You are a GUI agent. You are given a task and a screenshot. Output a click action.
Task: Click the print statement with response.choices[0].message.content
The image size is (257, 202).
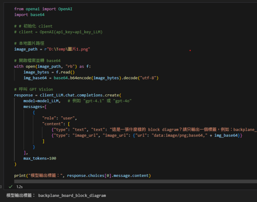82,176
